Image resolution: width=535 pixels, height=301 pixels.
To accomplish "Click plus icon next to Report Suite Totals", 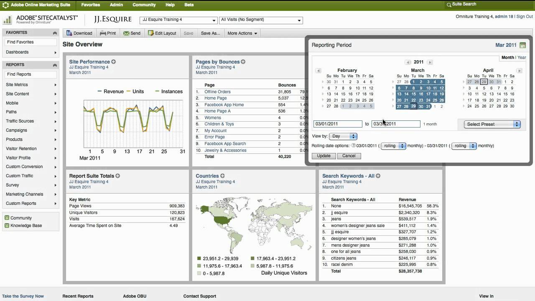I will (117, 176).
